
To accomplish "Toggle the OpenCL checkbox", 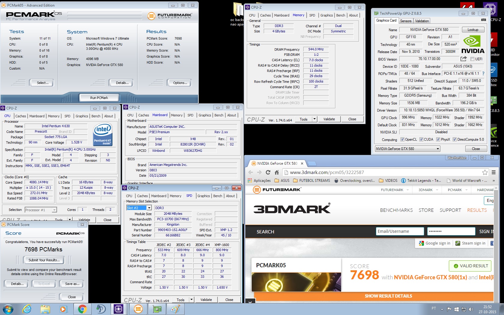I will tap(402, 139).
